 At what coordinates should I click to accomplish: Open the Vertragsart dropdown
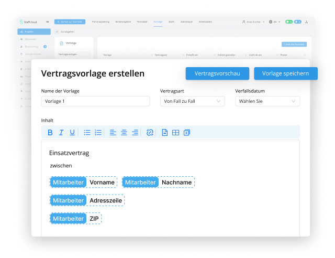pos(192,101)
